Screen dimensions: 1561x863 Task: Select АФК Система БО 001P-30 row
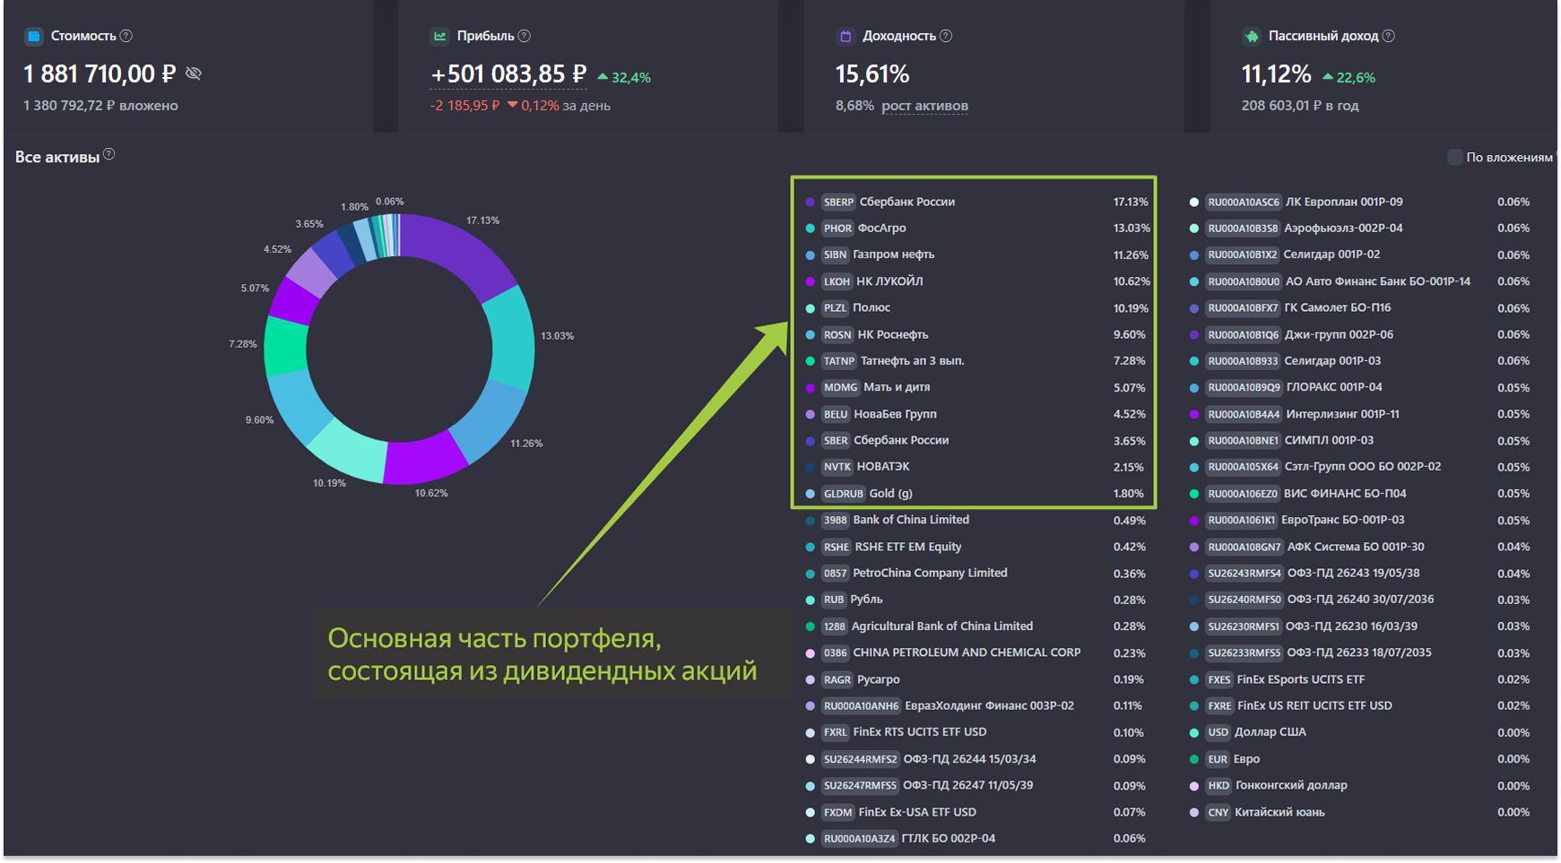[1359, 547]
